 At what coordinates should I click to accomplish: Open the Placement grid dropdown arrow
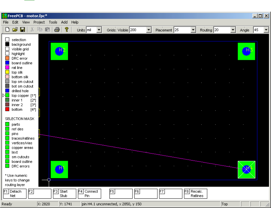point(193,30)
